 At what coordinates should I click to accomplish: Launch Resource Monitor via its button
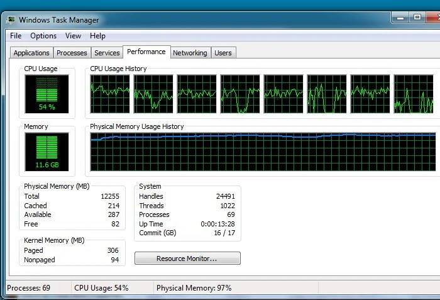pyautogui.click(x=187, y=258)
